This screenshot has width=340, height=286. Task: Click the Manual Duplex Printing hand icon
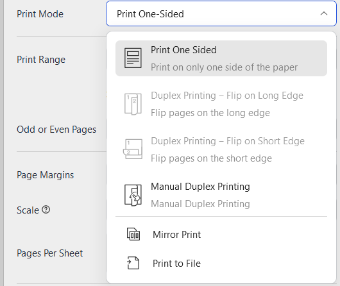133,195
